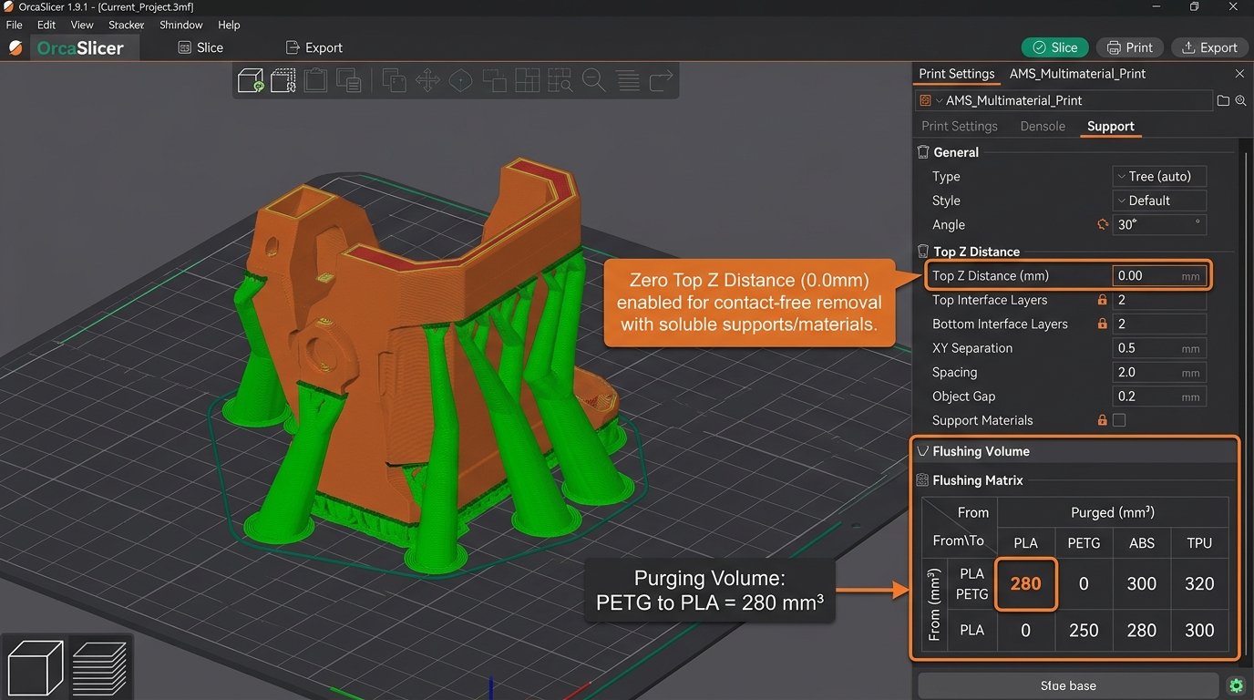
Task: Open the Type dropdown showing Tree (auto)
Action: click(x=1159, y=176)
